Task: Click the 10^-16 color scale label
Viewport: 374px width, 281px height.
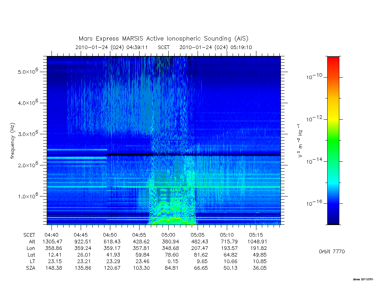Action: click(x=314, y=203)
